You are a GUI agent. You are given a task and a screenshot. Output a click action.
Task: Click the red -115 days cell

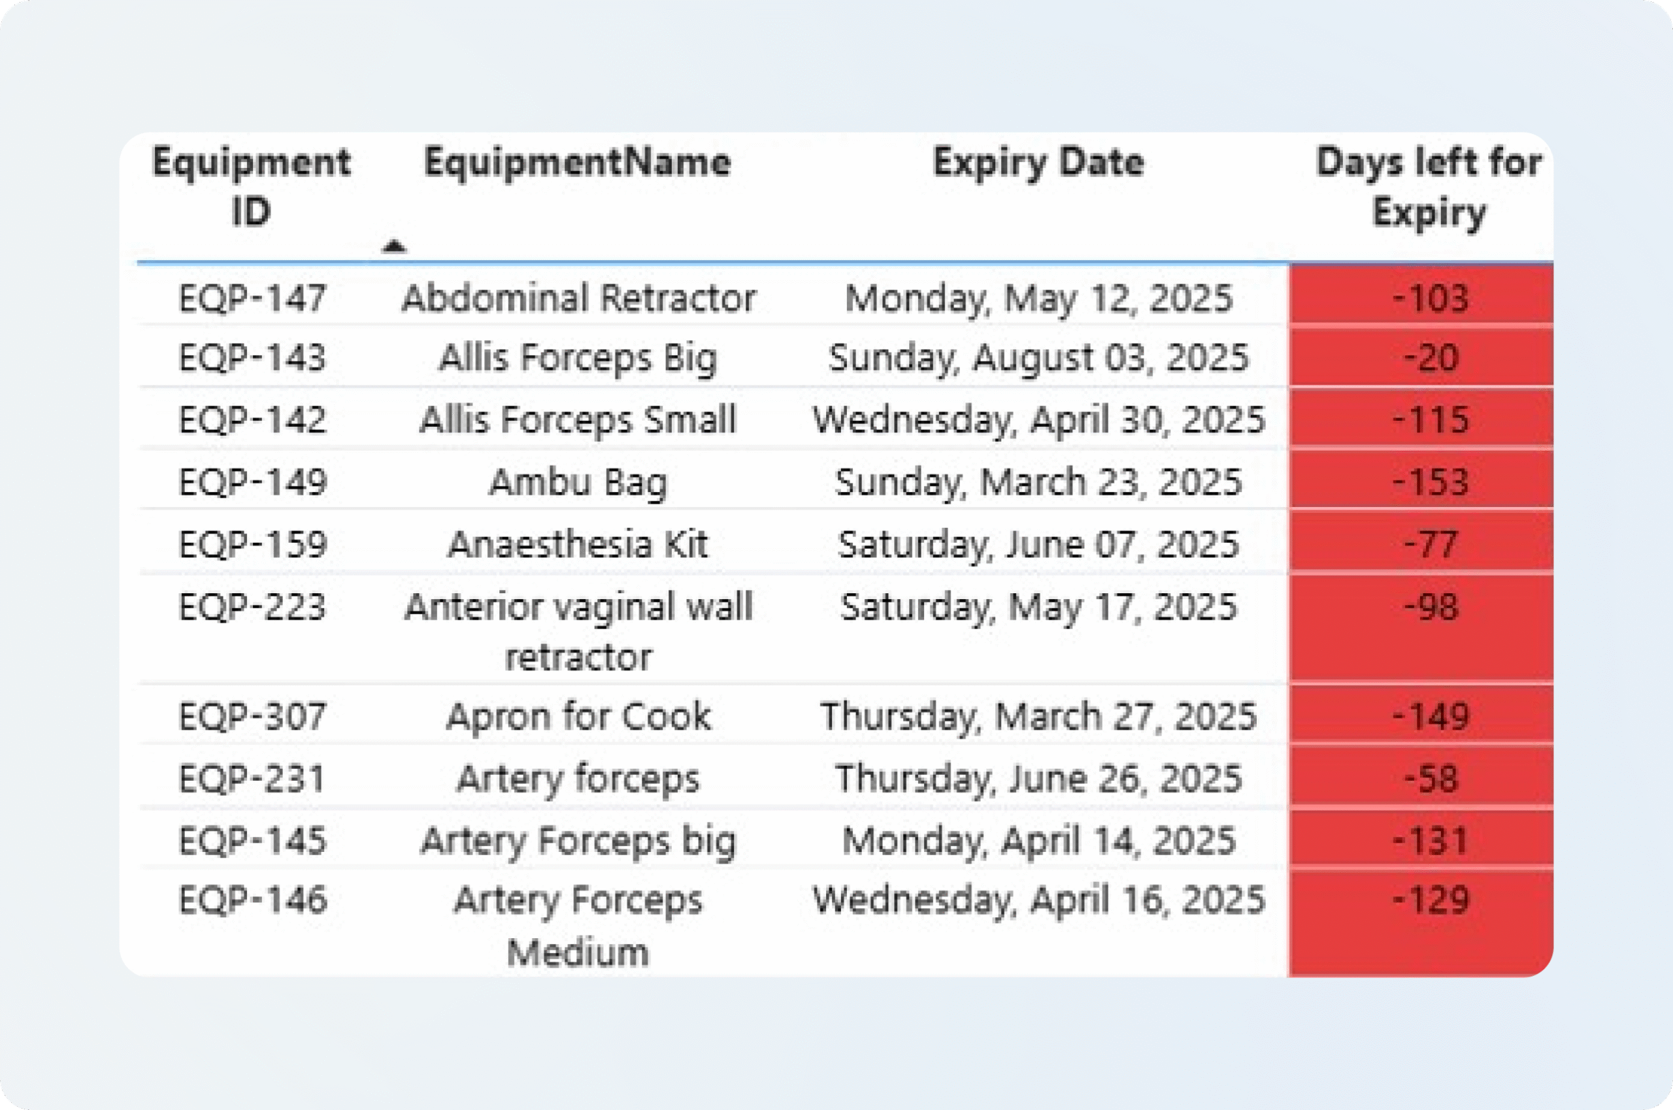click(1429, 420)
